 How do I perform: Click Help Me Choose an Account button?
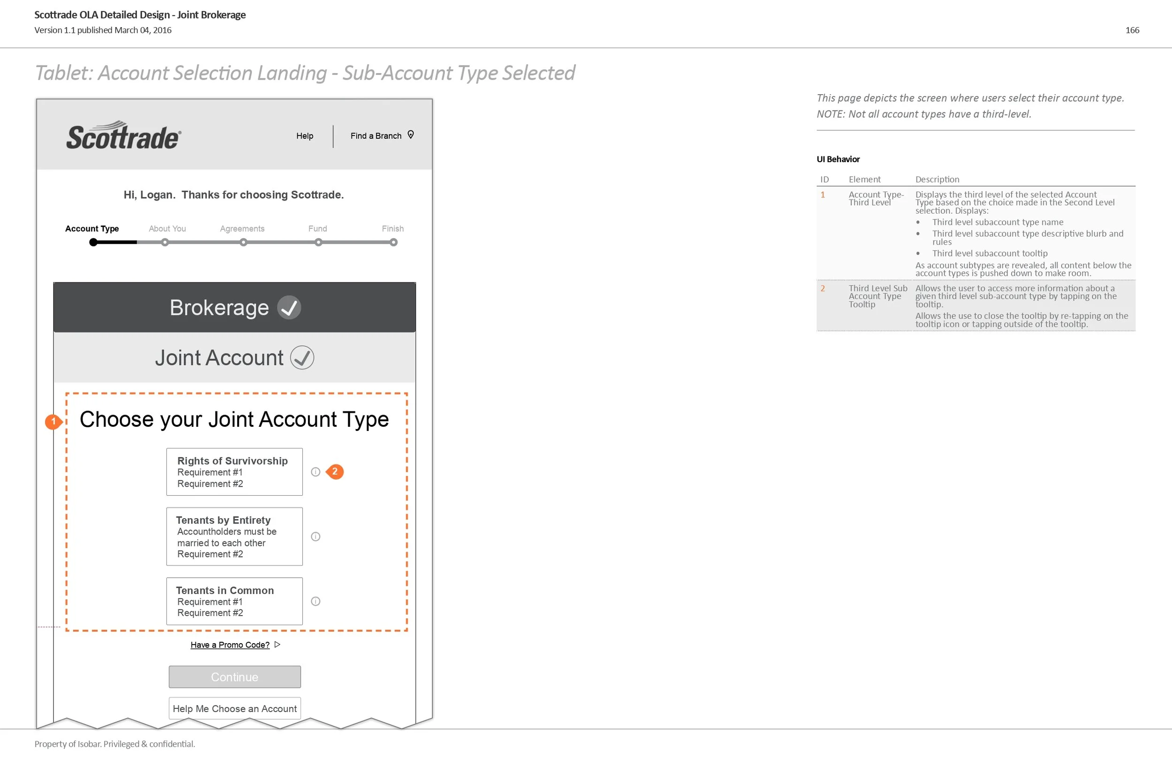click(234, 708)
